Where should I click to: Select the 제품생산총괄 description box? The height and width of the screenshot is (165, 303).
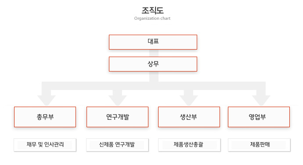pos(189,145)
